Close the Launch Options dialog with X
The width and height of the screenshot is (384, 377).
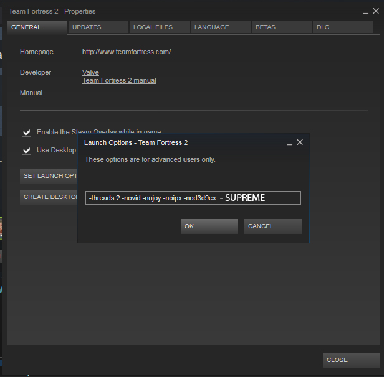click(x=300, y=142)
